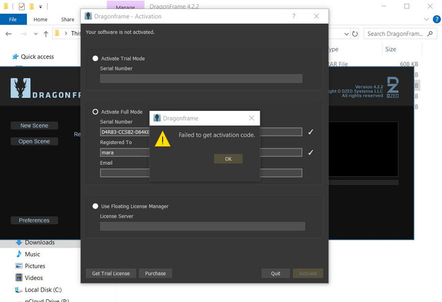The width and height of the screenshot is (442, 302).
Task: Click the Downloads arrow icon in navigation pane
Action: click(19, 242)
